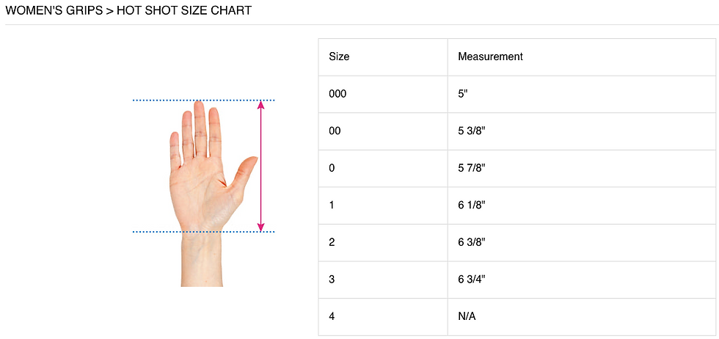Click the size 000 cell

tap(337, 94)
